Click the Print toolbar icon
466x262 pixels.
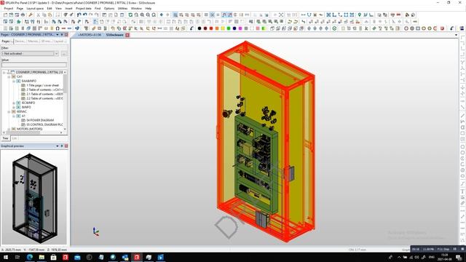click(x=23, y=15)
